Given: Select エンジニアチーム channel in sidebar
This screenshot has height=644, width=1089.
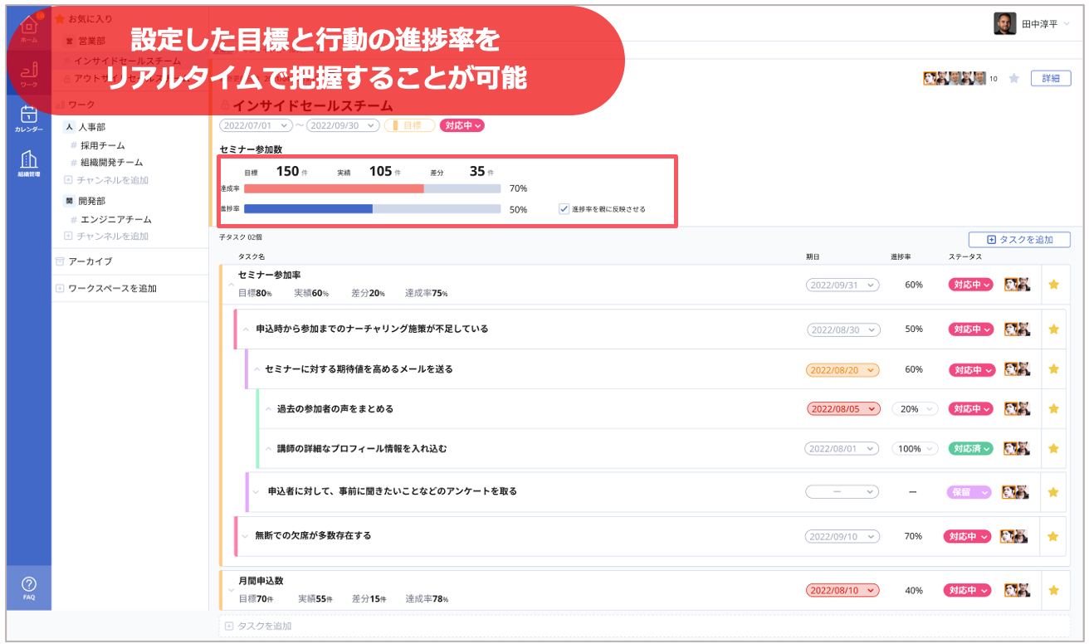Looking at the screenshot, I should tap(115, 219).
